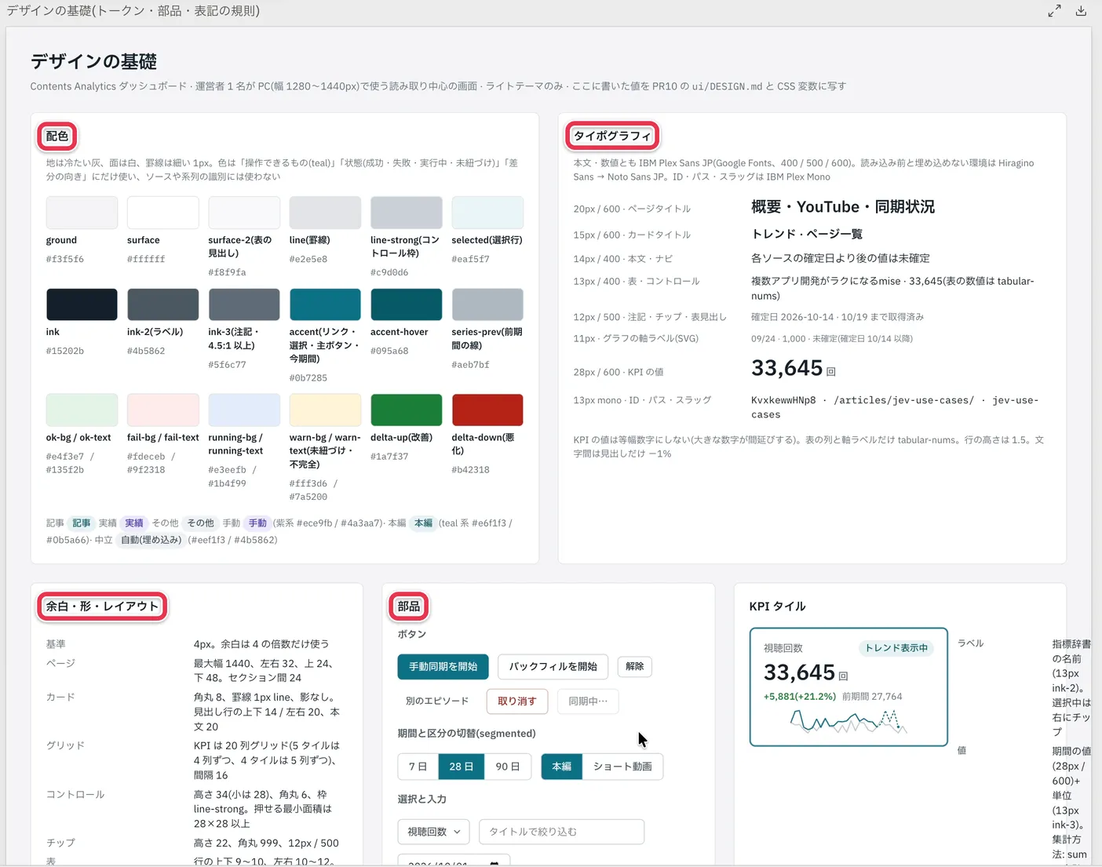Select the 90日 period segment
Screen dimensions: 1102x867
tap(508, 767)
